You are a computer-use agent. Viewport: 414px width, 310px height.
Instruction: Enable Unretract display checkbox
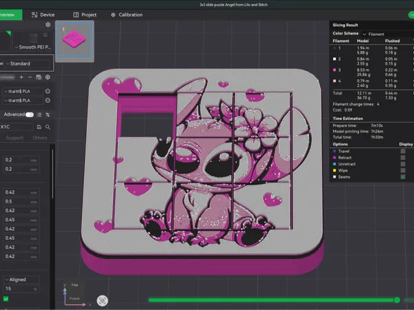coord(403,164)
